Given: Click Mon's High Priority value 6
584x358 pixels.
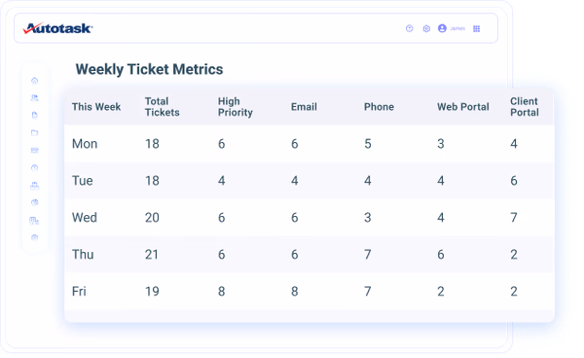Looking at the screenshot, I should pos(222,144).
